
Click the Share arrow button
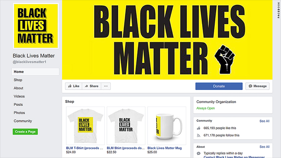coord(92,86)
